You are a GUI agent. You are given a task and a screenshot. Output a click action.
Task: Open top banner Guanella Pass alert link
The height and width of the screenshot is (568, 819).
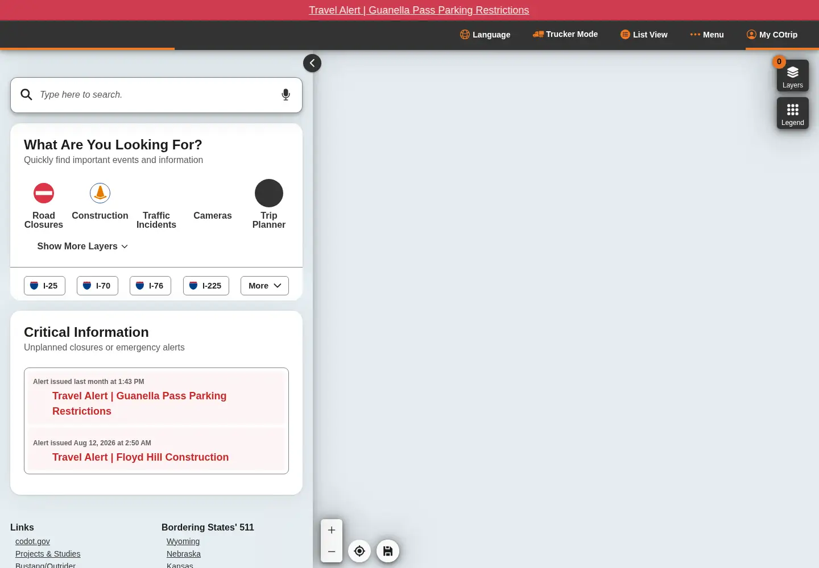pyautogui.click(x=419, y=10)
